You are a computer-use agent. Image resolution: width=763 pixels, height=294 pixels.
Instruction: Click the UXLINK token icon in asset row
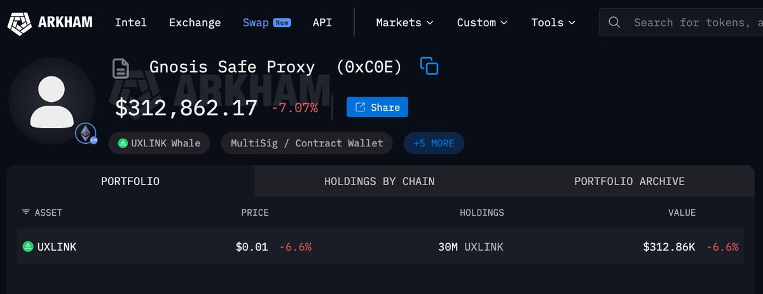(27, 247)
